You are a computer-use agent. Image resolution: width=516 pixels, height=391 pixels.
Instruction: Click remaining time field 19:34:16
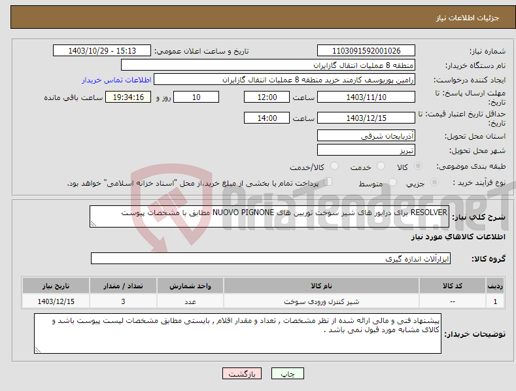tap(128, 97)
